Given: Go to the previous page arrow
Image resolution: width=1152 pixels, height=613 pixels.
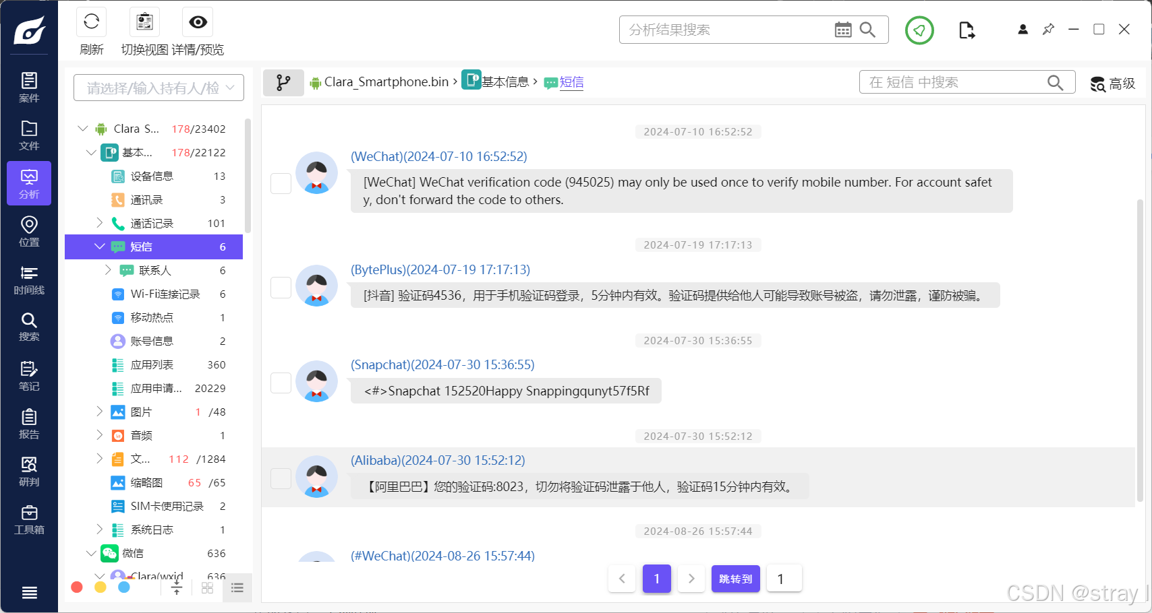Looking at the screenshot, I should (x=622, y=579).
